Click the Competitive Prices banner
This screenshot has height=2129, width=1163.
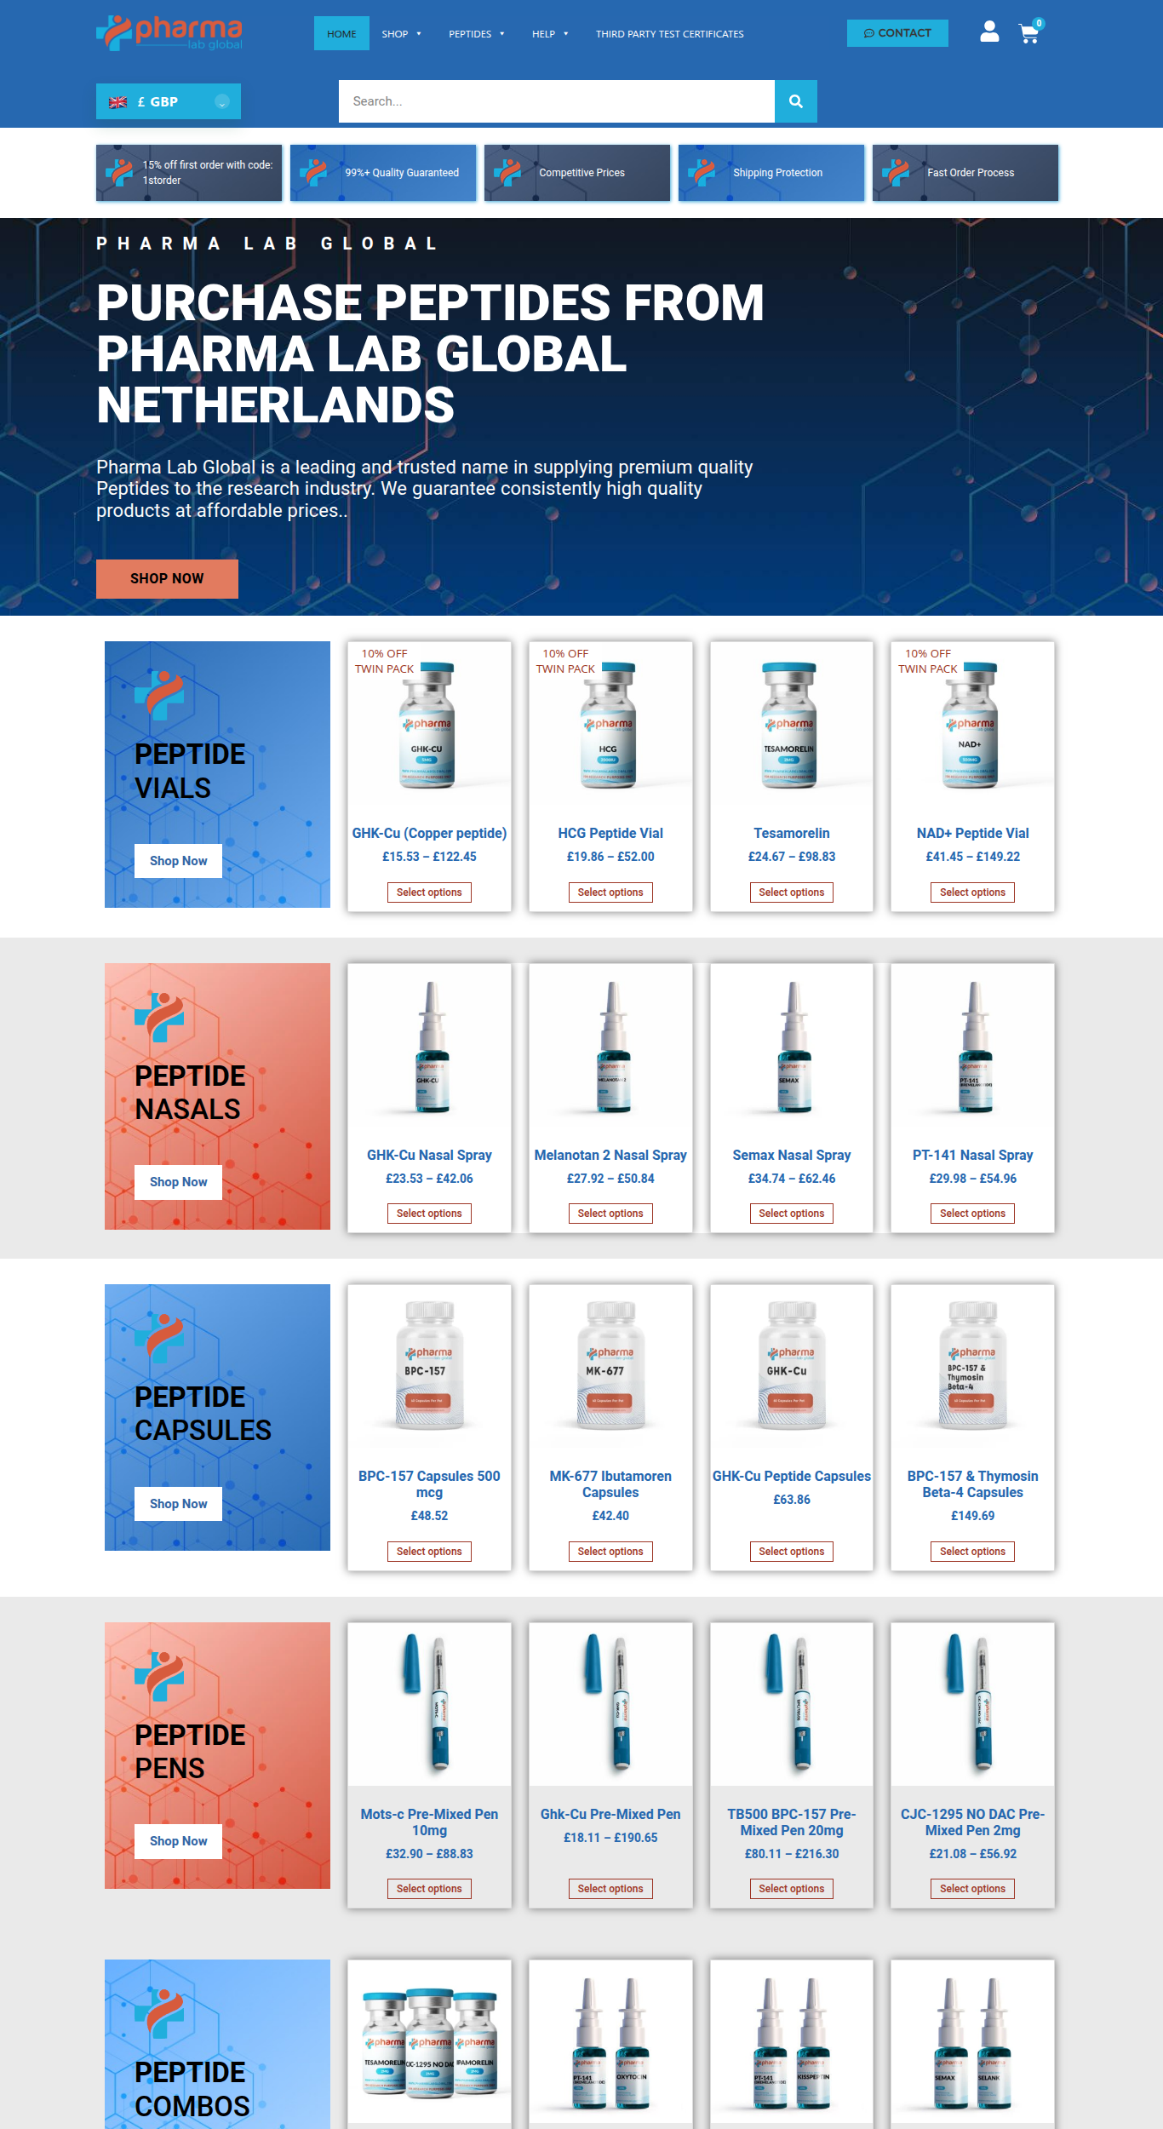pyautogui.click(x=577, y=173)
